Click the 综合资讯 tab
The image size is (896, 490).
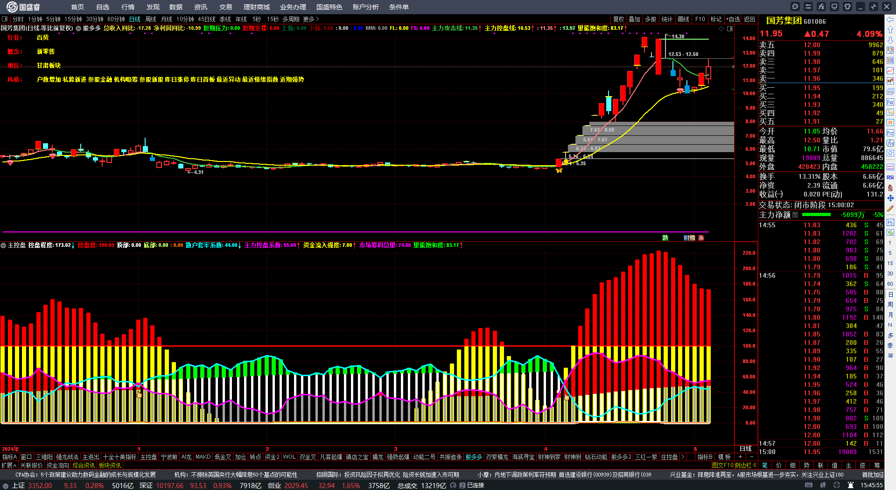(x=84, y=465)
